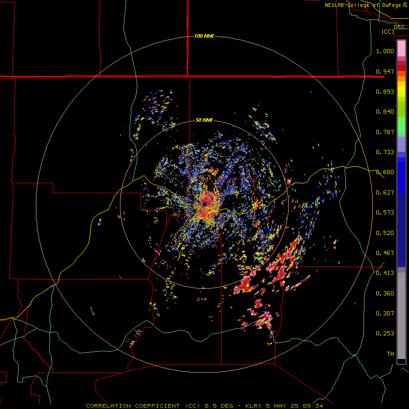Screen dimensions: 409x409
Task: Click the 0.413 scale value
Action: pos(385,273)
